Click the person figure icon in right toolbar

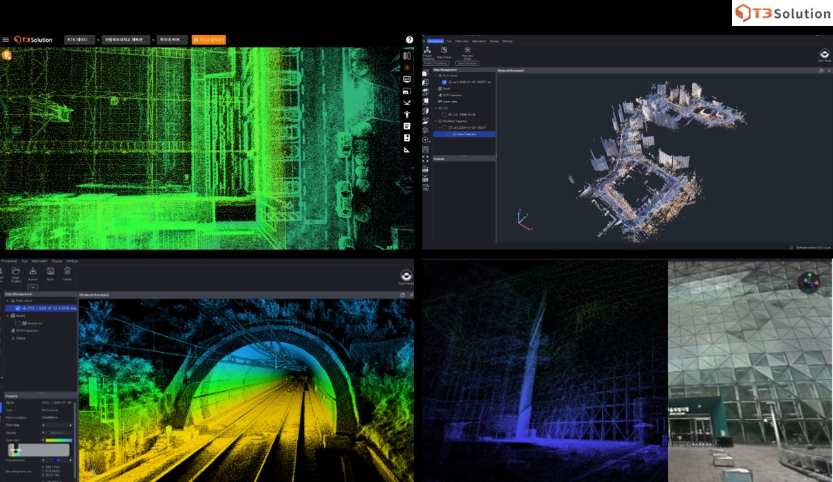pyautogui.click(x=407, y=115)
